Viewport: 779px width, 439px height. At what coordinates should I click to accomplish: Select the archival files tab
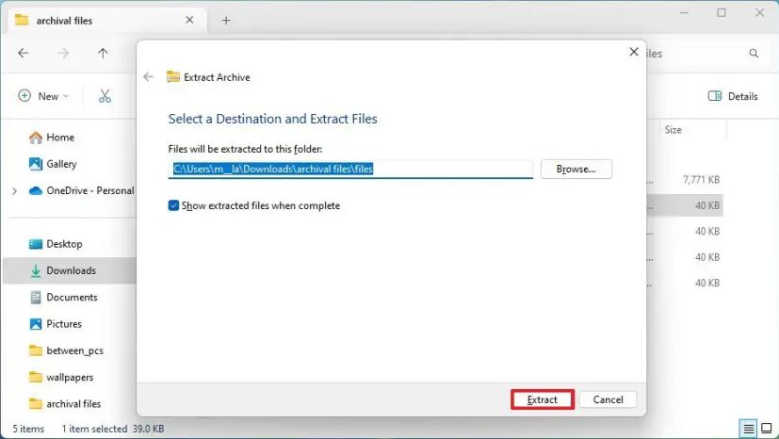tap(105, 21)
